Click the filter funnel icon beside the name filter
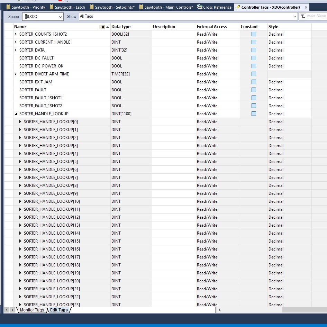 point(302,16)
